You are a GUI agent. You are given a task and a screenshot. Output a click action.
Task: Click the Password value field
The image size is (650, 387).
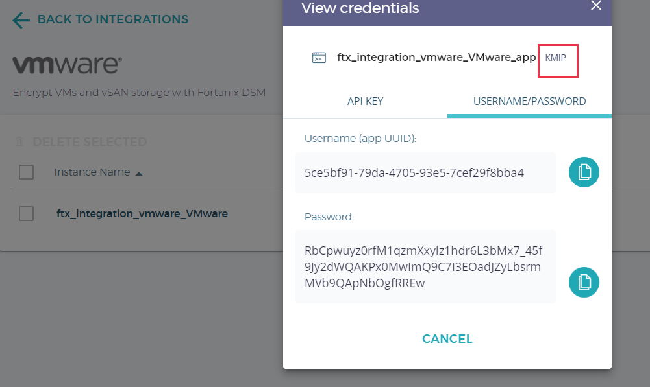tap(425, 266)
